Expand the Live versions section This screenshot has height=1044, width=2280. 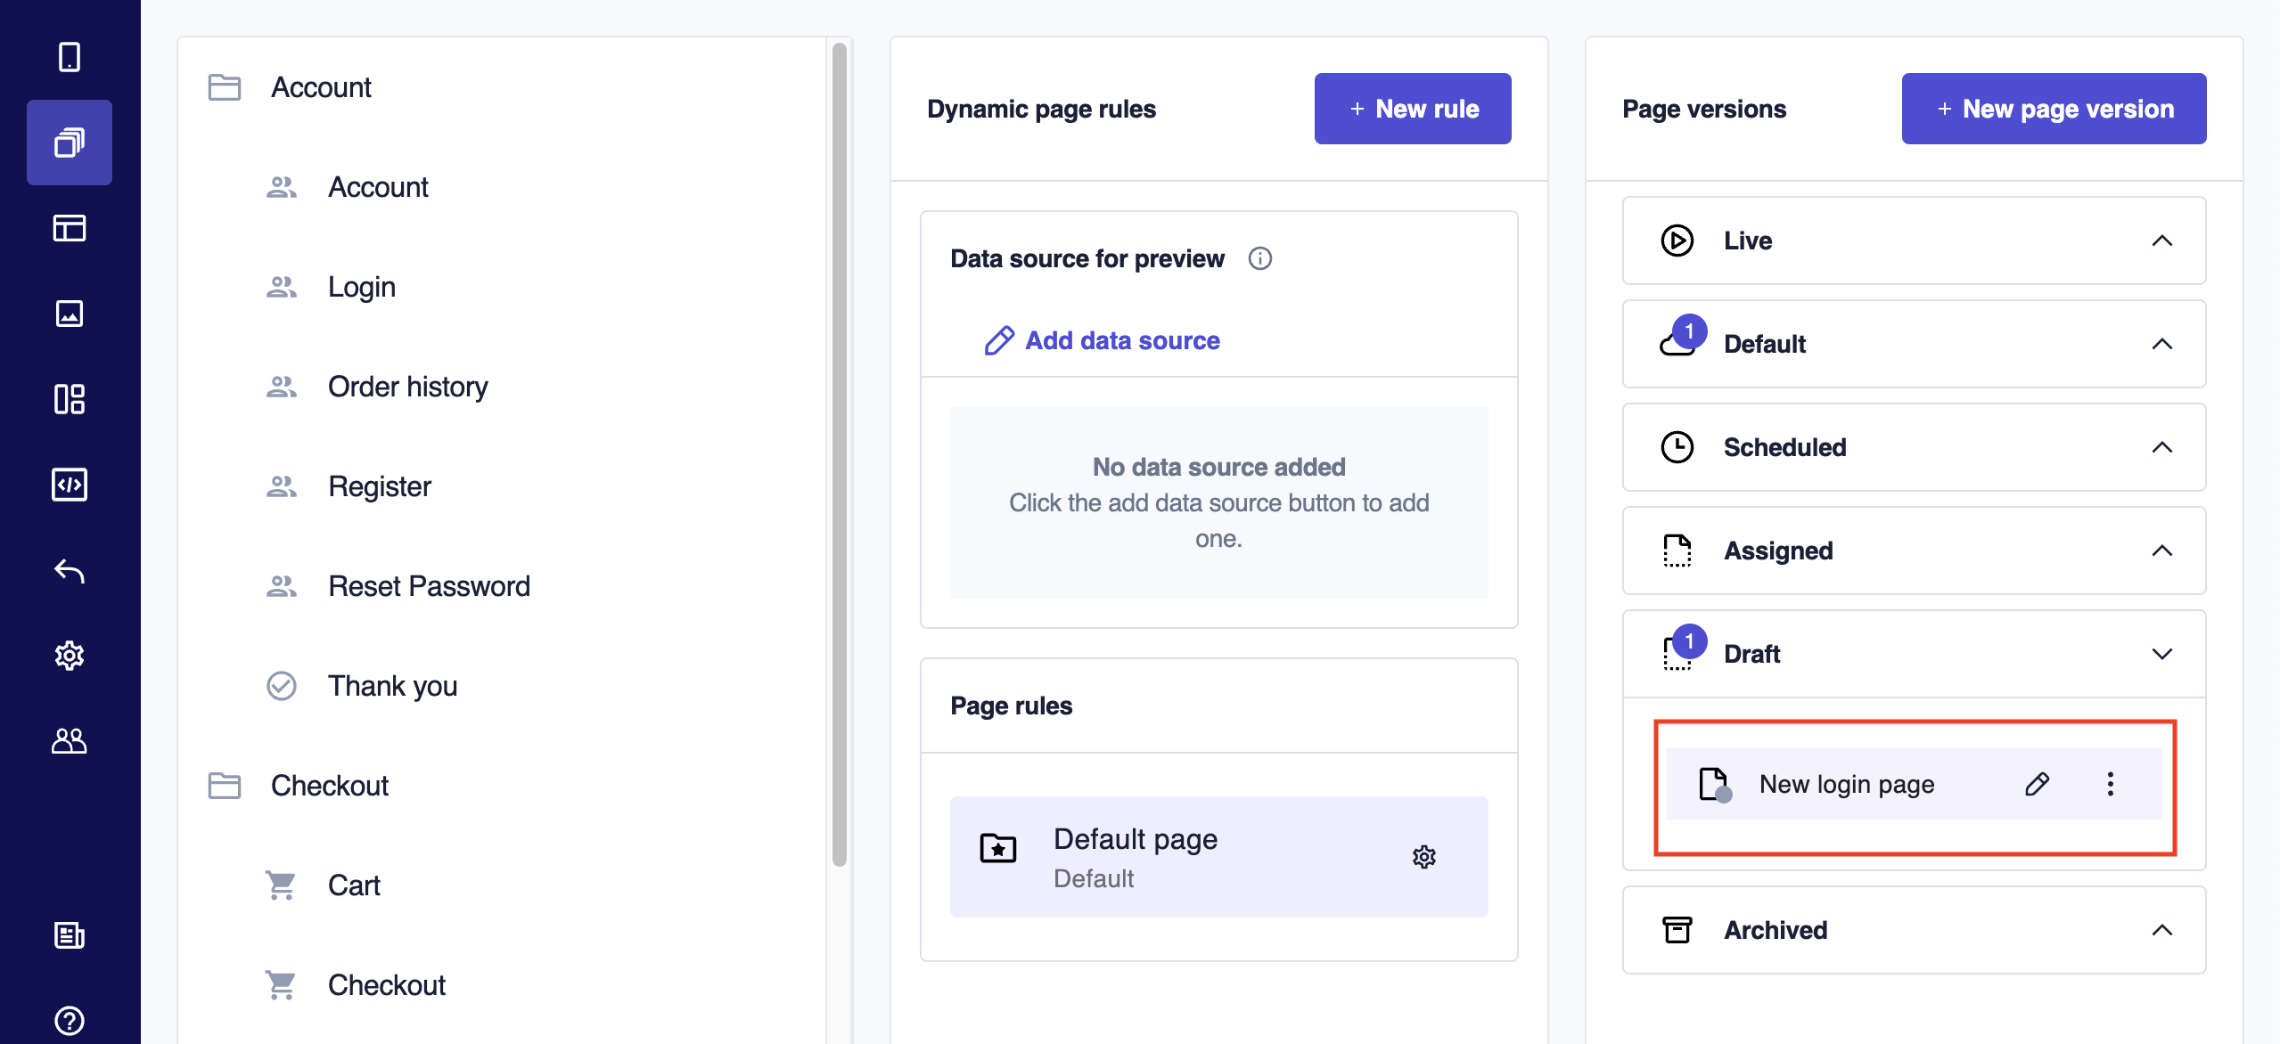2162,241
